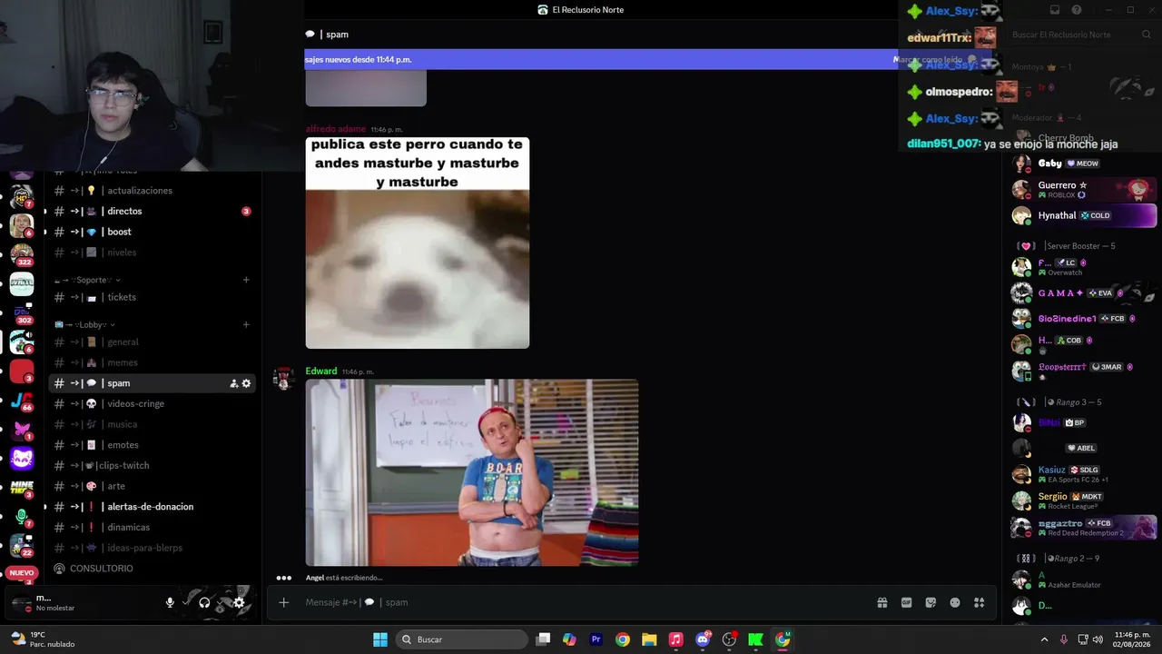Type a message in the spam field
This screenshot has height=654, width=1162.
pos(581,602)
